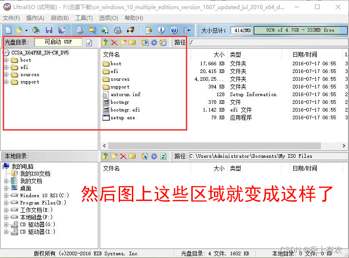
Task: Expand Program Files(D:) drive node
Action: pyautogui.click(x=6, y=203)
